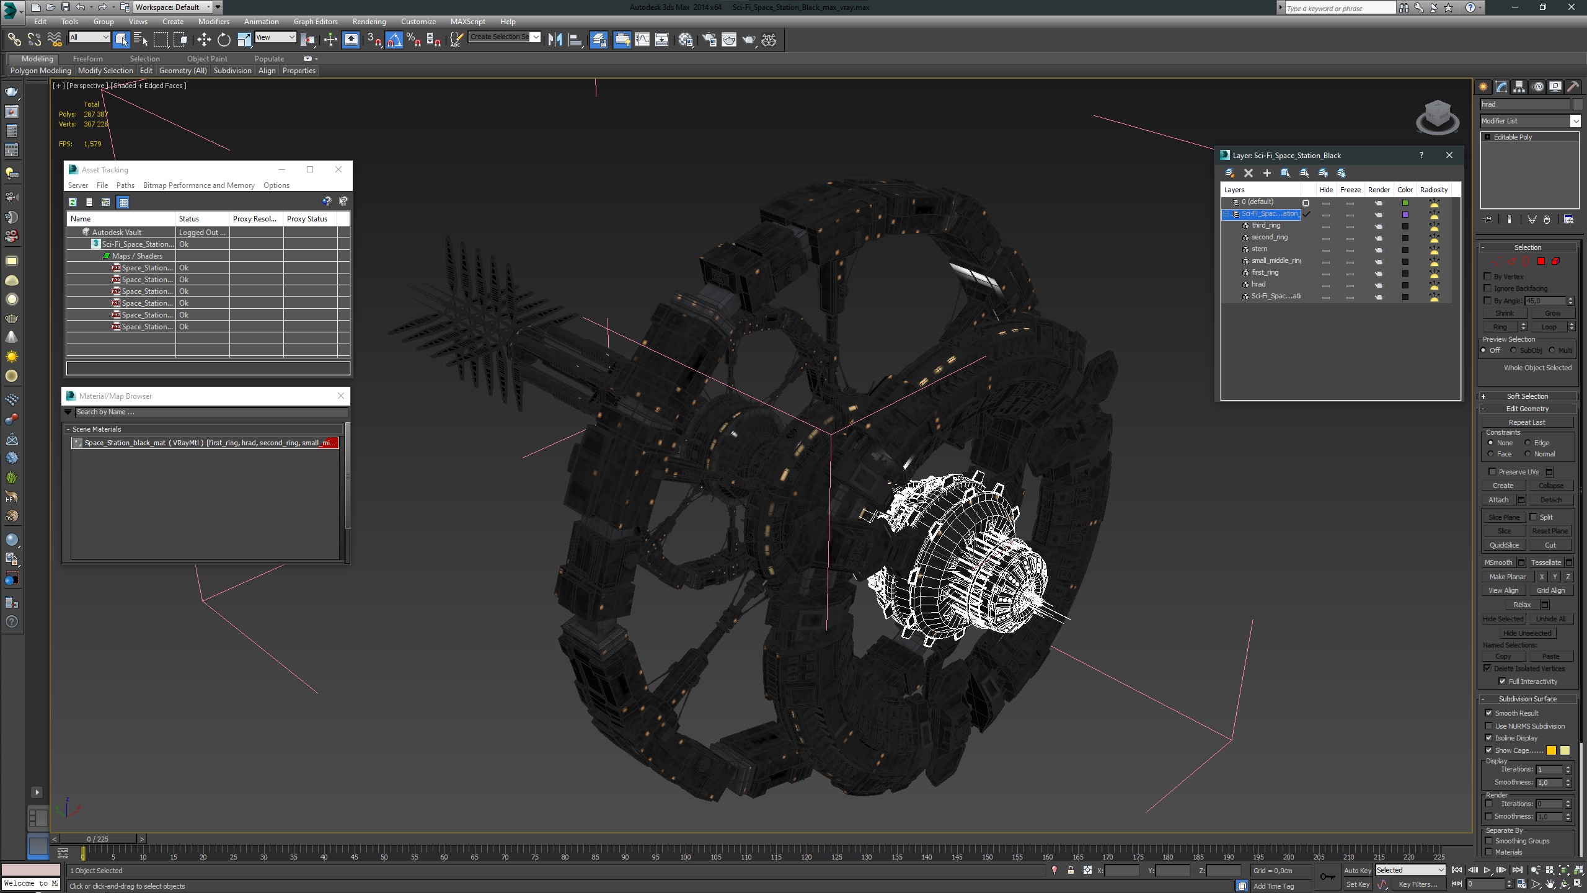Click the Show Cage orange color swatch

tap(1551, 750)
